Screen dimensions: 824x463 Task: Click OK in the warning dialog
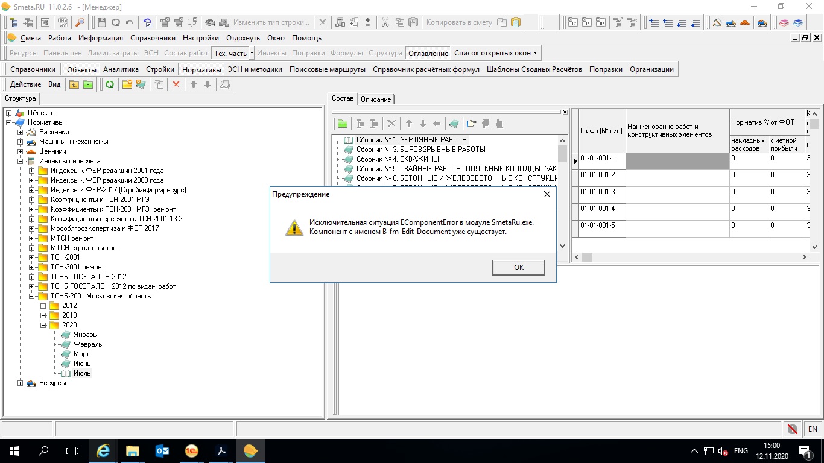coord(518,267)
